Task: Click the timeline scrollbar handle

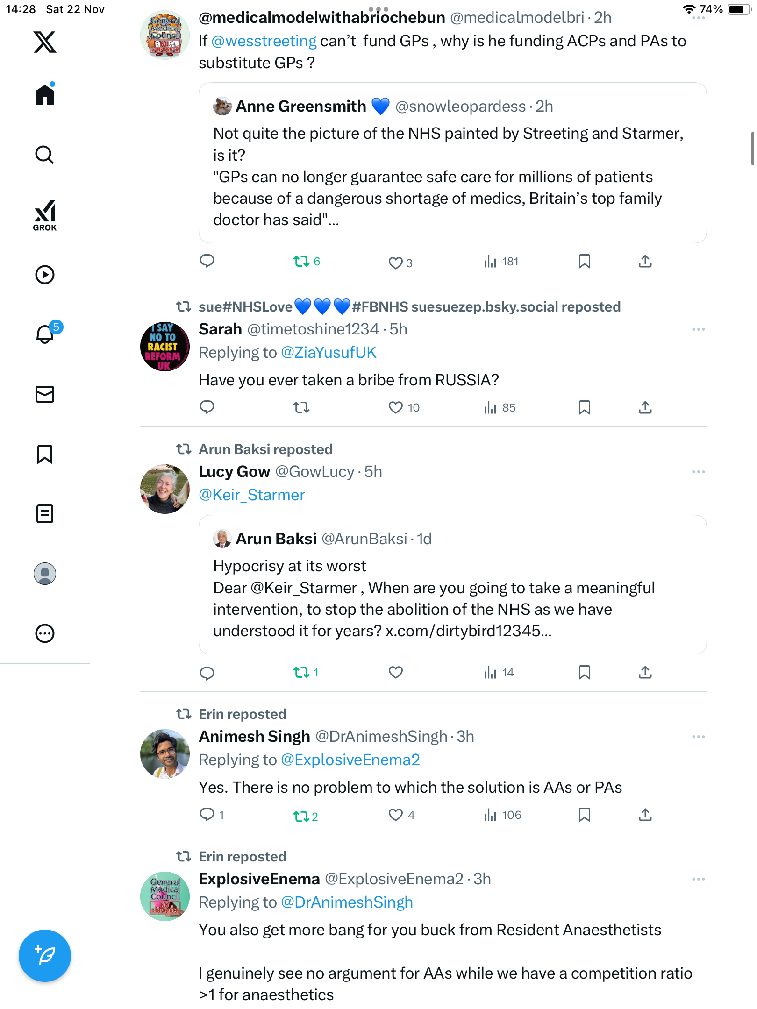Action: pos(752,149)
